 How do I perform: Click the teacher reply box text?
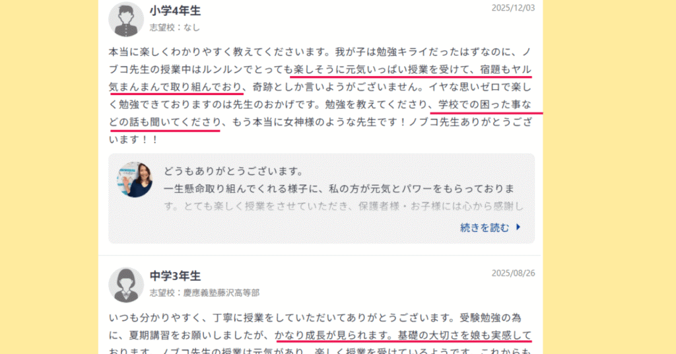click(343, 189)
